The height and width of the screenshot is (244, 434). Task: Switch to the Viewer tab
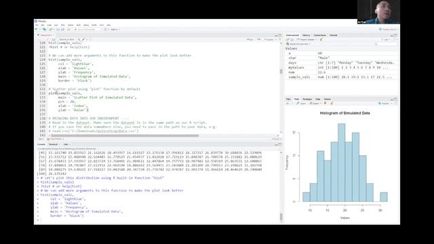[x=327, y=99]
